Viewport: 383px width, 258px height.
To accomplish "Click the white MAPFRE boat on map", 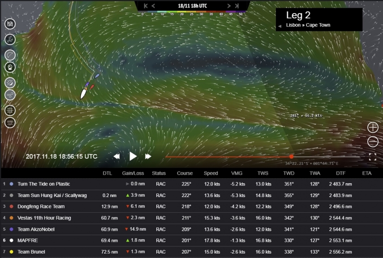I will (x=83, y=94).
